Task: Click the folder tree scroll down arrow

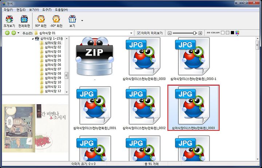Action: click(67, 92)
